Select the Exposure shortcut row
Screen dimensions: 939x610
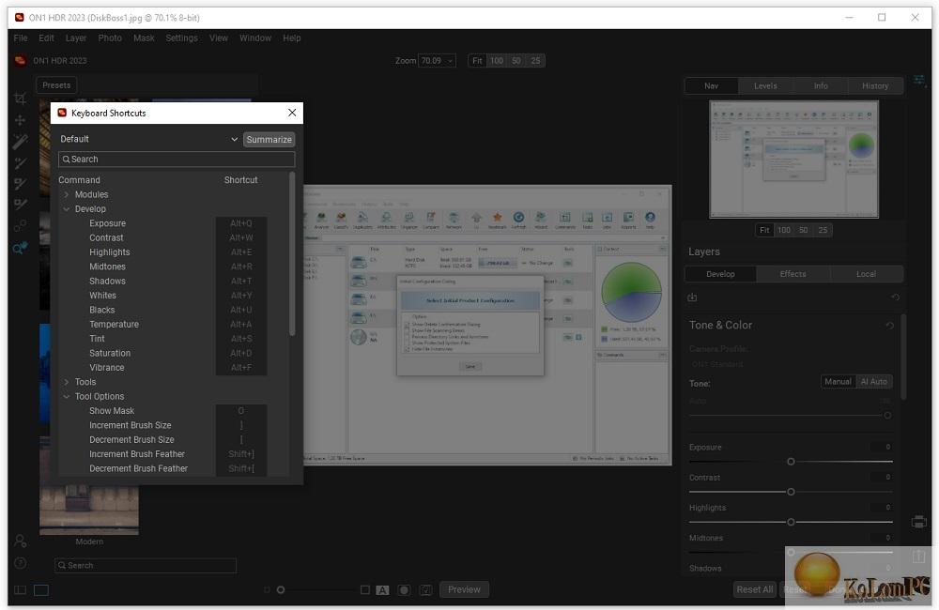[x=162, y=223]
